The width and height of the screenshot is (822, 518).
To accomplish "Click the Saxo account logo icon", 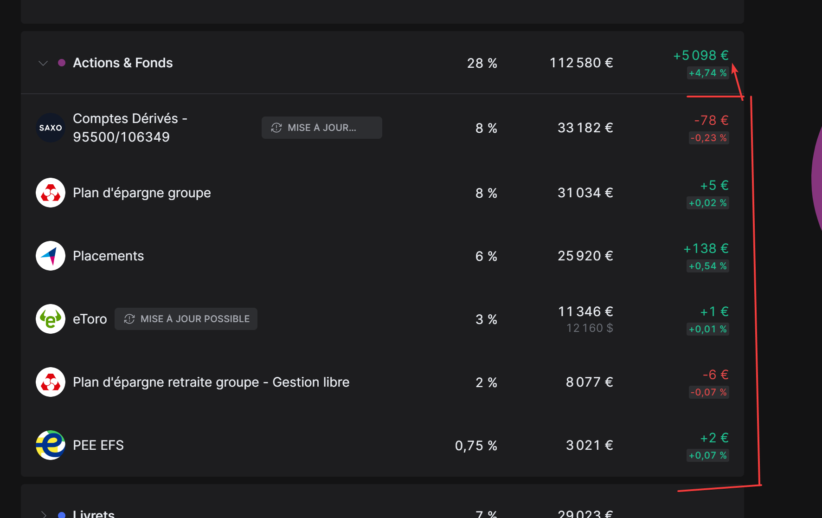I will (51, 128).
